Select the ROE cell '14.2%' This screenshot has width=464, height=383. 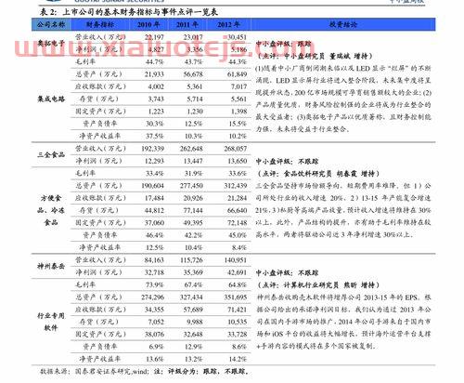[238, 360]
